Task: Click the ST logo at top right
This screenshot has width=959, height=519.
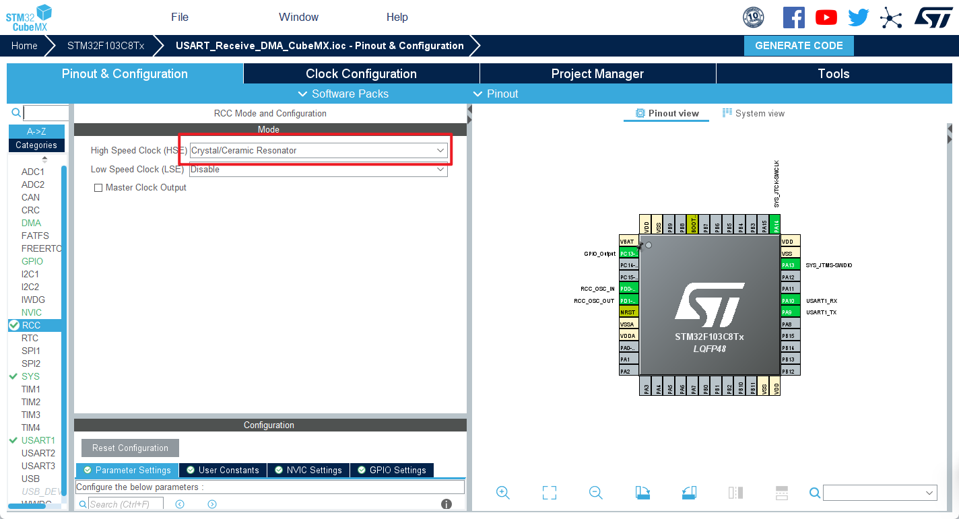Action: [933, 18]
